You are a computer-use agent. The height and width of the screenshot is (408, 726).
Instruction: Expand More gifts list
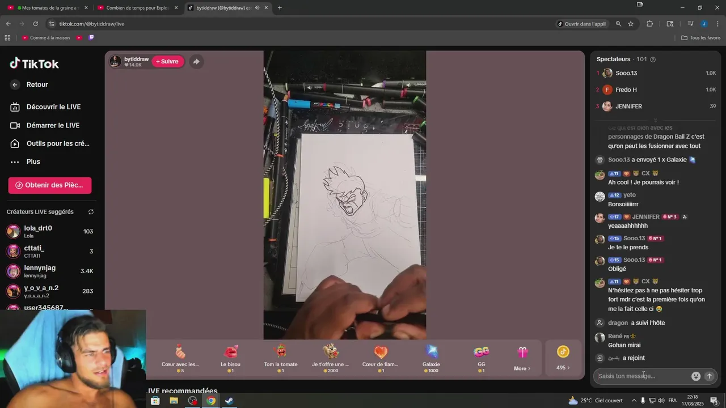pos(522,358)
